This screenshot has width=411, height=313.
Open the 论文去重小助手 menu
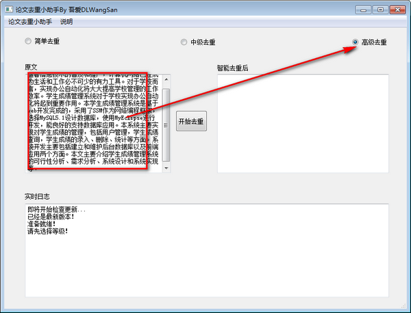pyautogui.click(x=29, y=22)
